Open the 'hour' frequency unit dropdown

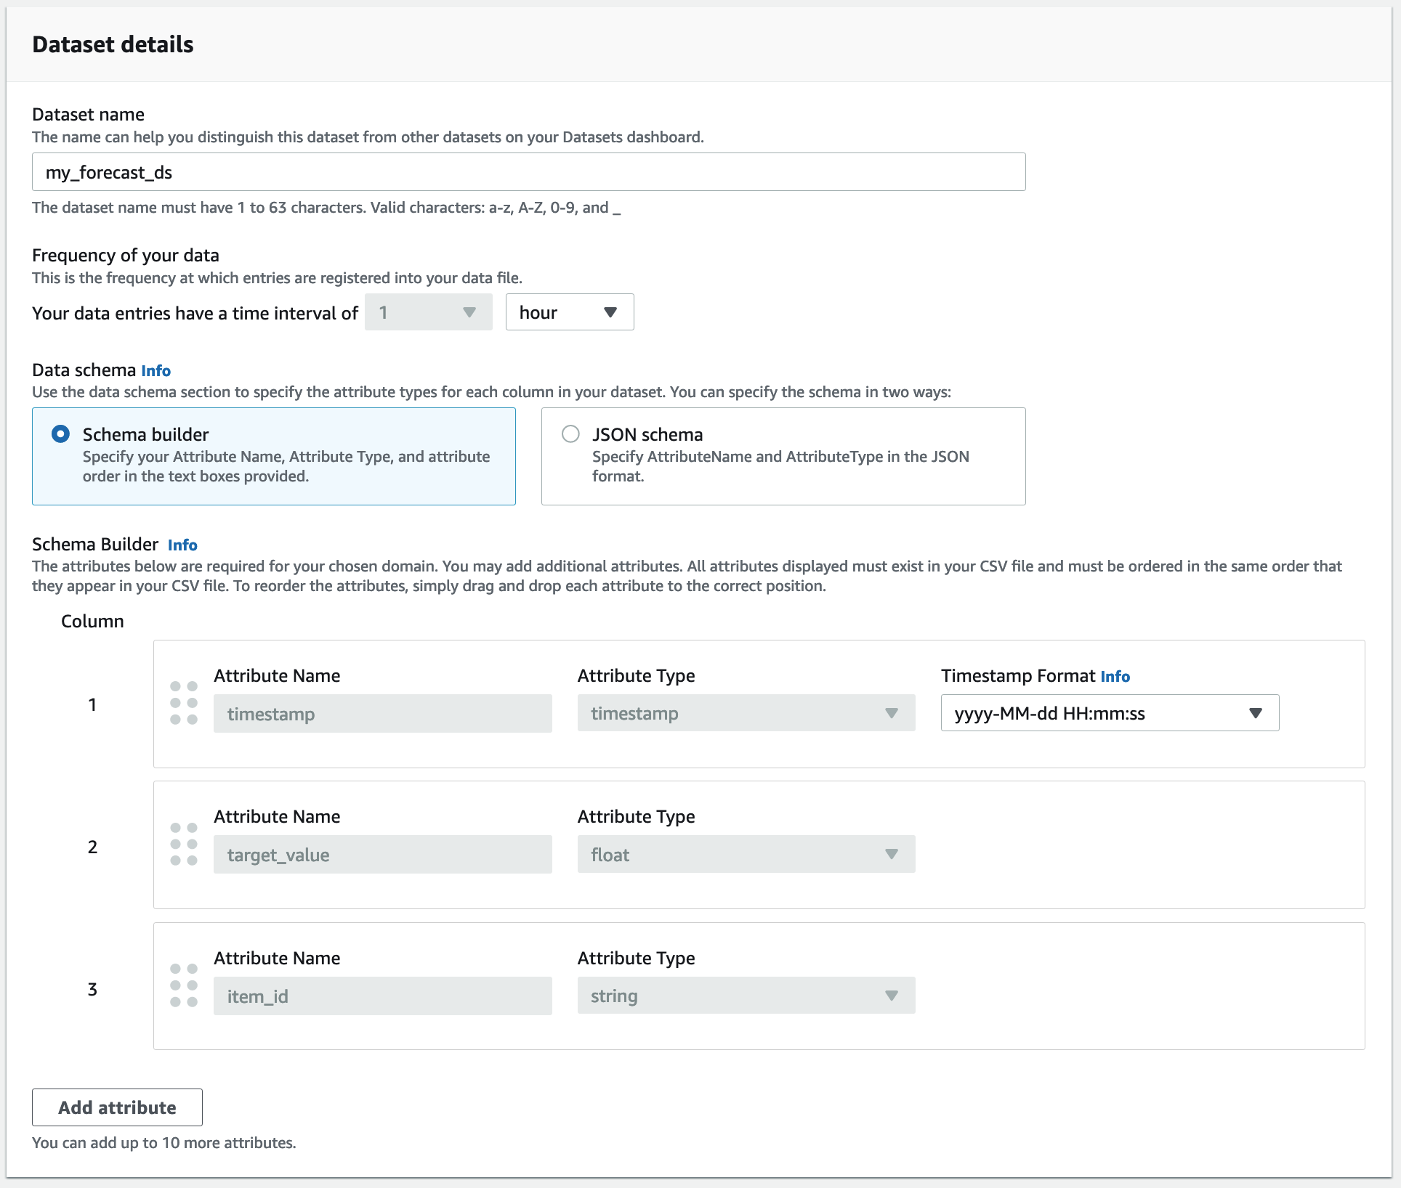point(569,312)
